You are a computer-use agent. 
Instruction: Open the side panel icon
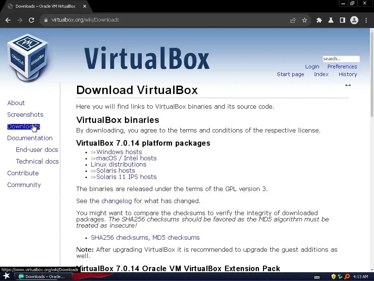[343, 20]
